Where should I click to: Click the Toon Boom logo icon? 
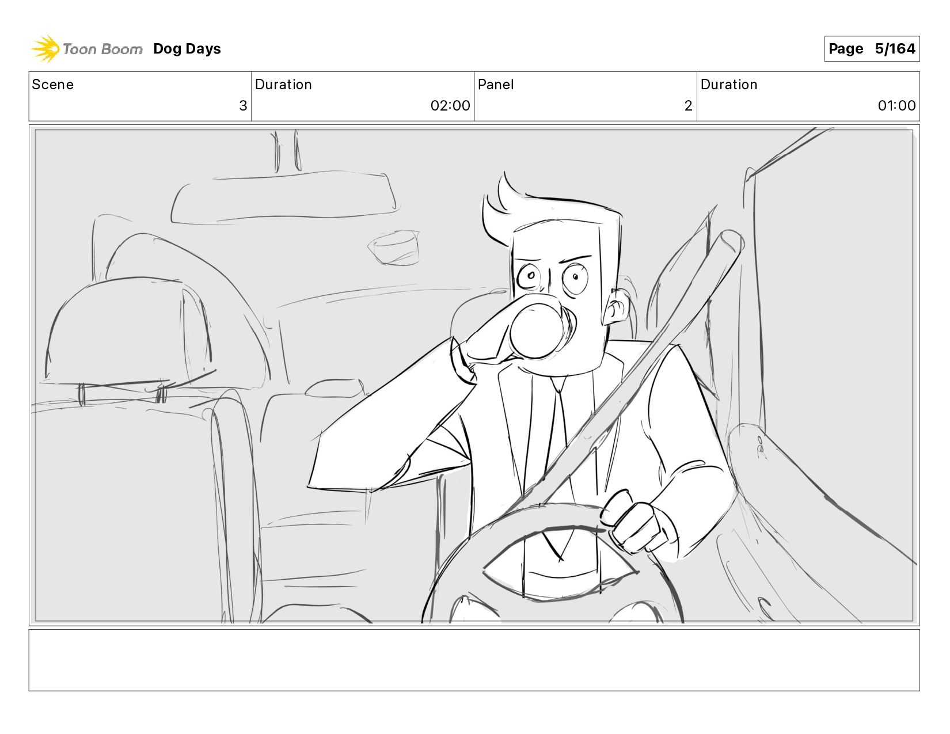(x=45, y=49)
